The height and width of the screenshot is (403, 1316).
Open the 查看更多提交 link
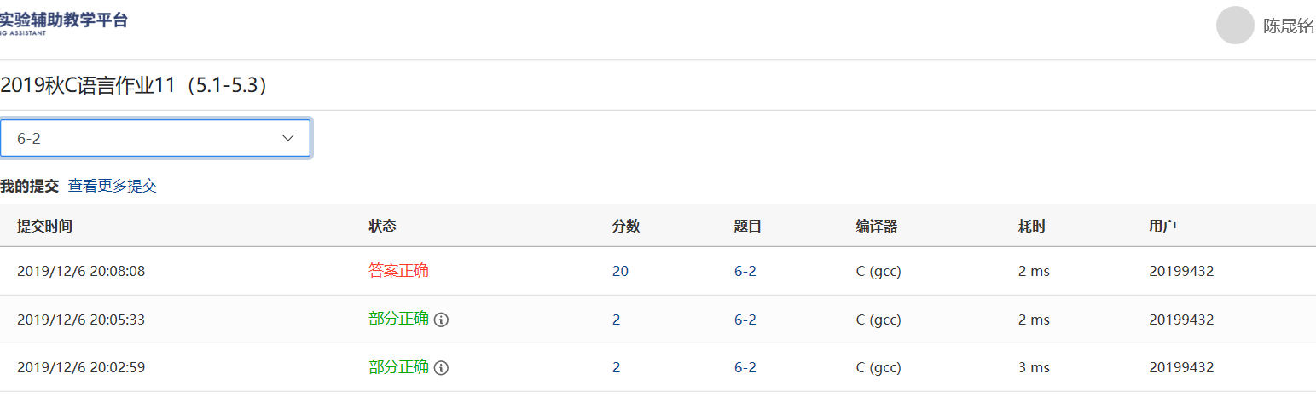(x=113, y=186)
